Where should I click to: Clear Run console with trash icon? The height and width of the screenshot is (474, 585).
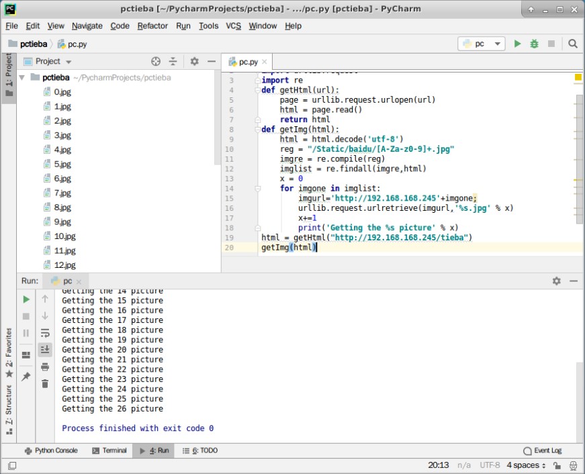pos(45,383)
